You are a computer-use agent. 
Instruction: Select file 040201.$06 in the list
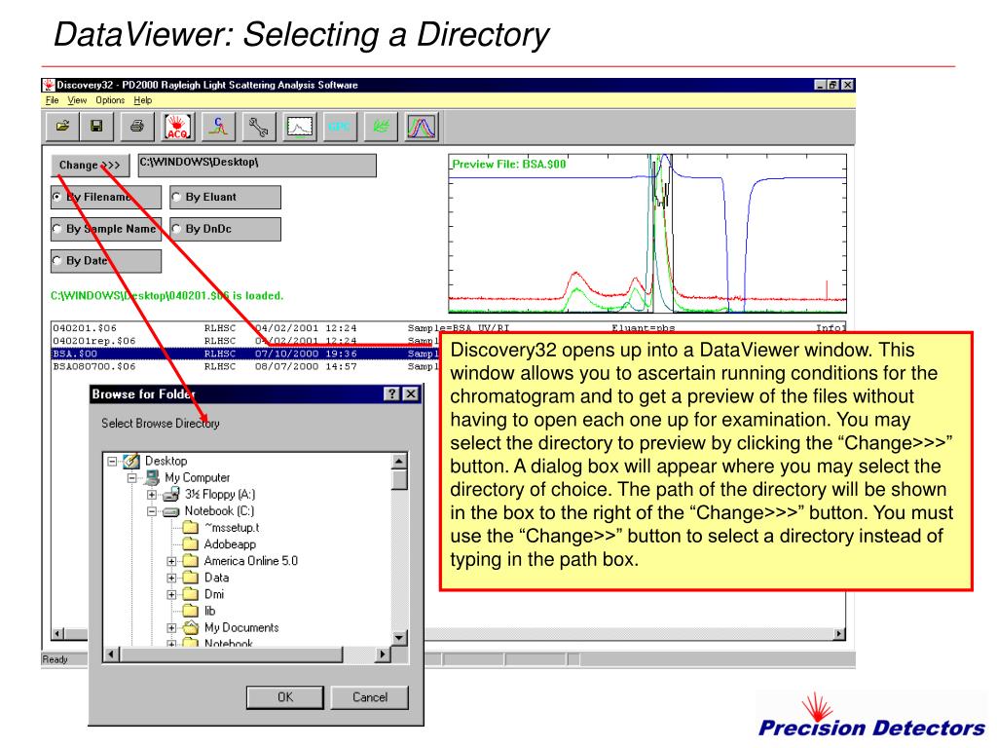(x=448, y=328)
